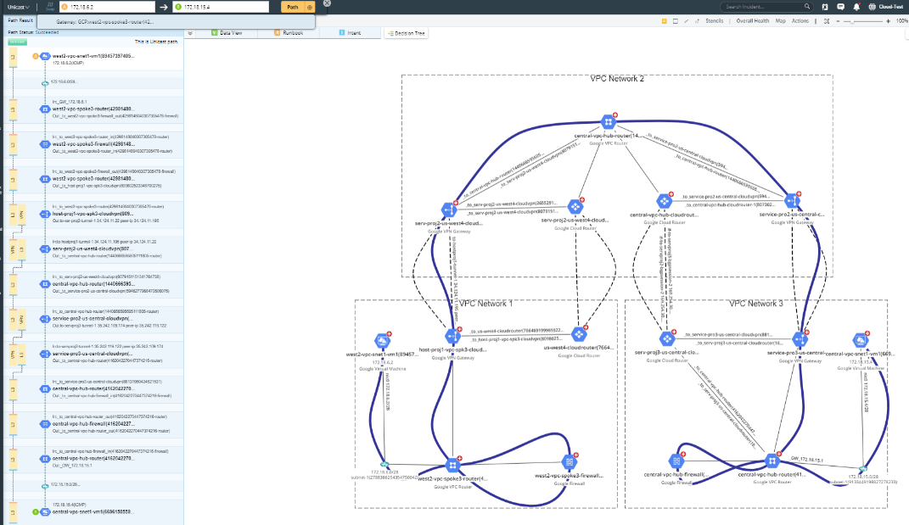This screenshot has height=525, width=909.
Task: Open Overall Health view
Action: coord(755,21)
